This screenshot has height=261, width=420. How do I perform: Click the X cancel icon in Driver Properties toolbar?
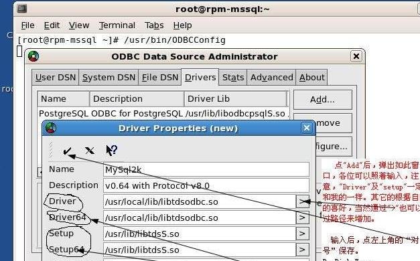click(x=90, y=151)
